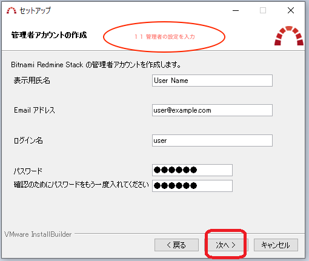
Task: Click the Bitnami Redmine Stack description text
Action: tap(96, 65)
